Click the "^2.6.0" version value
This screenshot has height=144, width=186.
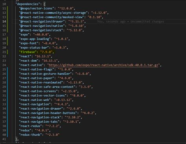74,109
